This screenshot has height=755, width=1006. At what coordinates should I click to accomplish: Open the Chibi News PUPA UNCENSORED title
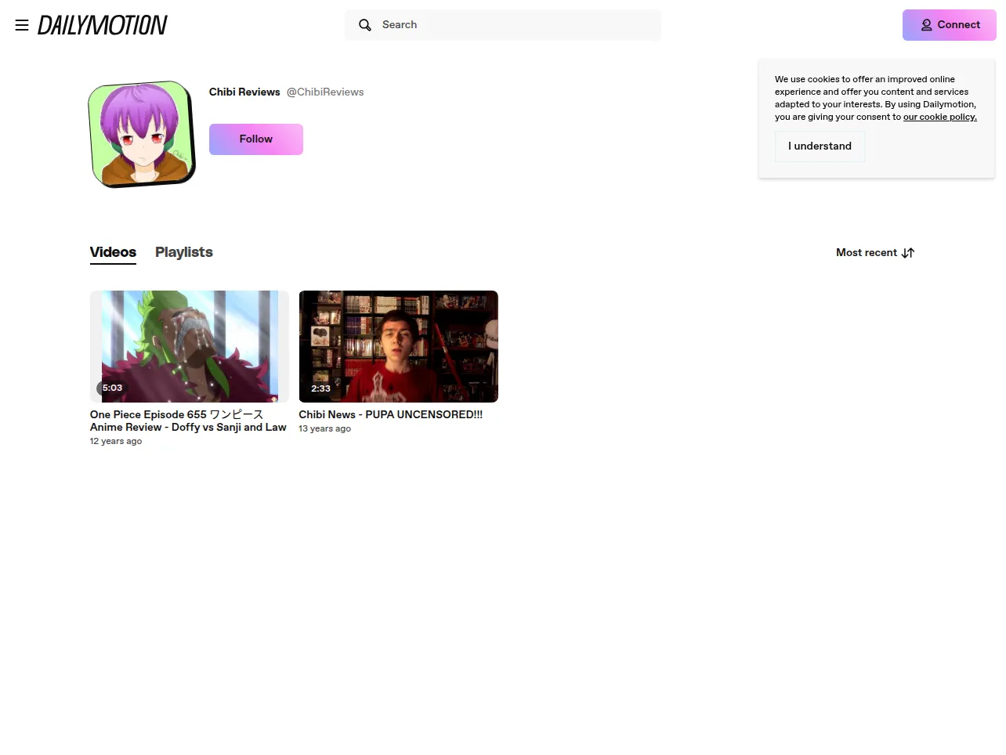(x=390, y=414)
